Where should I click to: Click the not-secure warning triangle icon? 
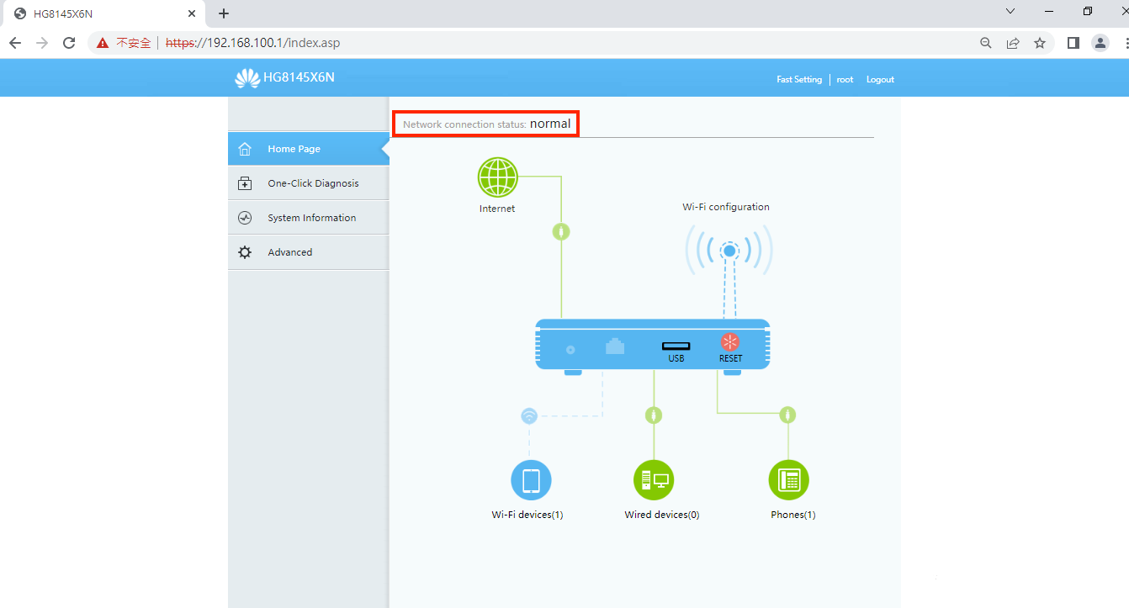[x=103, y=43]
